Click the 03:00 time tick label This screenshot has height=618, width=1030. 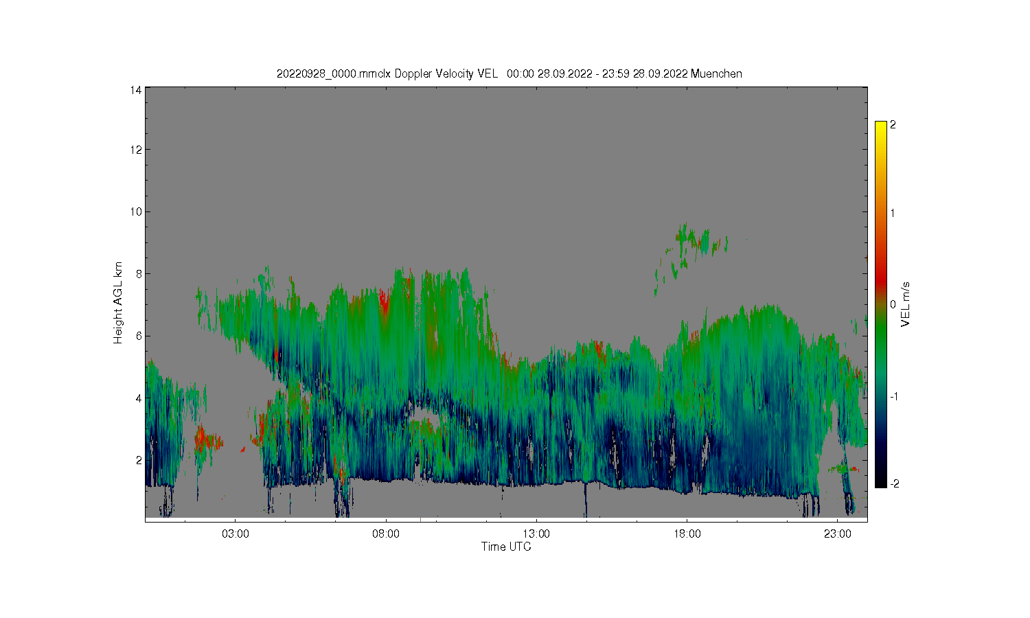point(236,534)
